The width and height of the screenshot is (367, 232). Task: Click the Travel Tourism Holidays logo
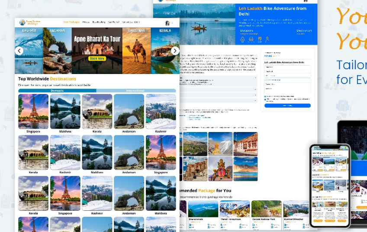[30, 22]
